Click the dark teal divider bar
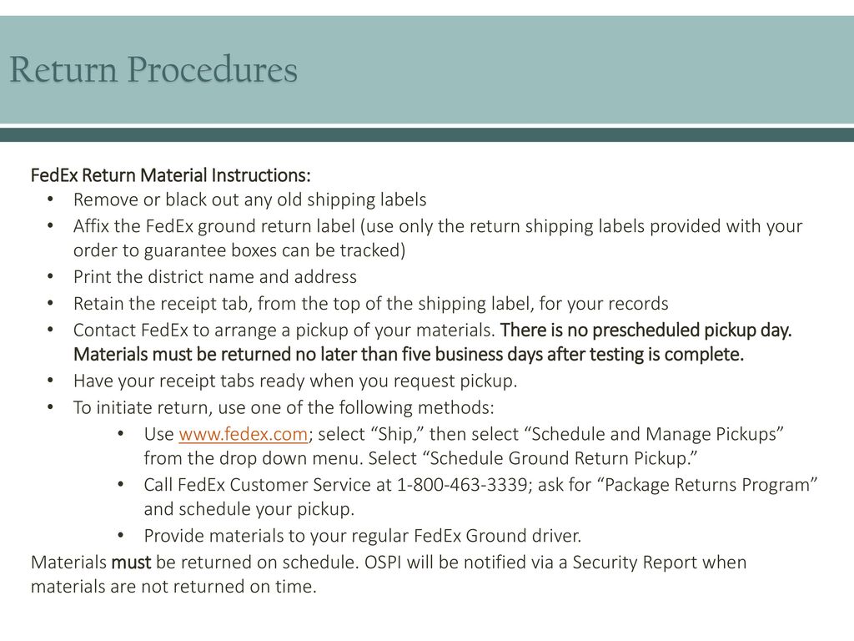 [x=427, y=135]
